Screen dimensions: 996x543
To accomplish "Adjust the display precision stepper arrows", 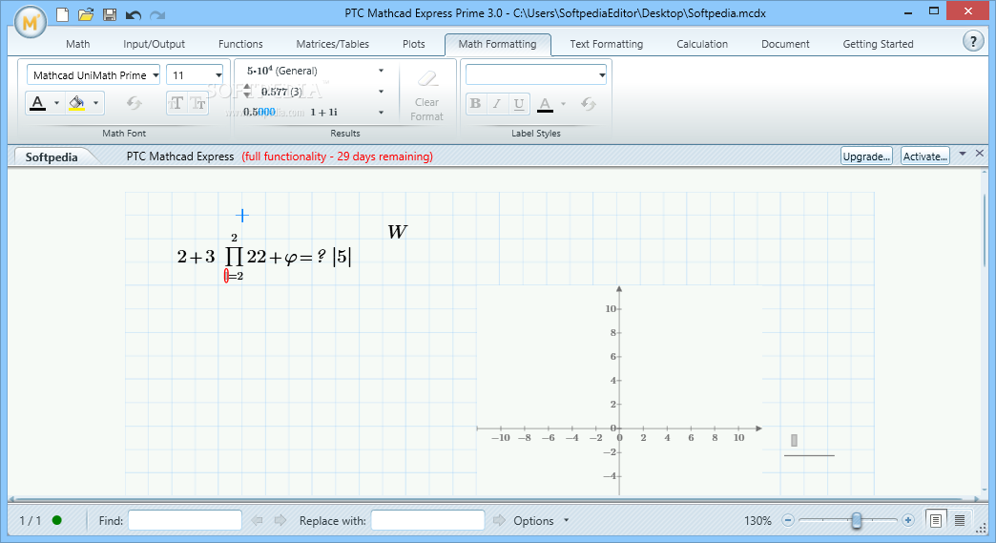I will (x=247, y=92).
